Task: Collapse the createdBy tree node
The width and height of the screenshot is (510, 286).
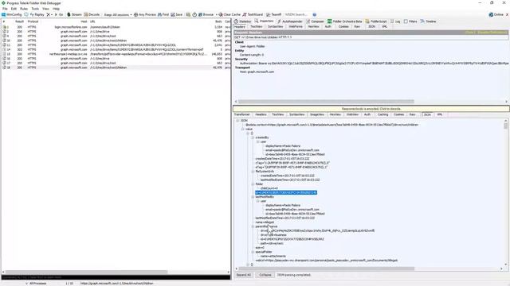Action: tap(253, 137)
